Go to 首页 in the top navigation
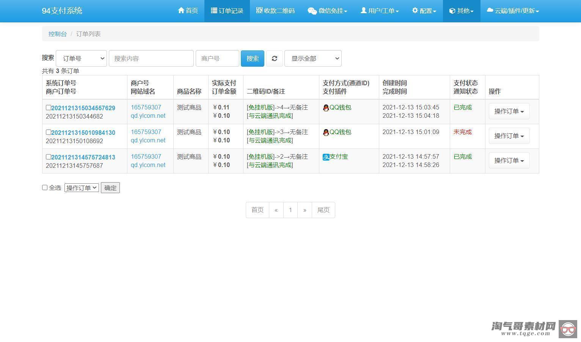This screenshot has width=581, height=342. coord(188,11)
